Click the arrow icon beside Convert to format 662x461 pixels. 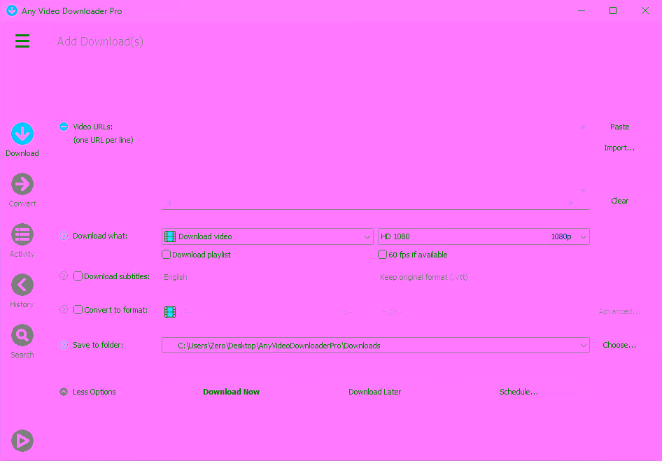pyautogui.click(x=64, y=309)
